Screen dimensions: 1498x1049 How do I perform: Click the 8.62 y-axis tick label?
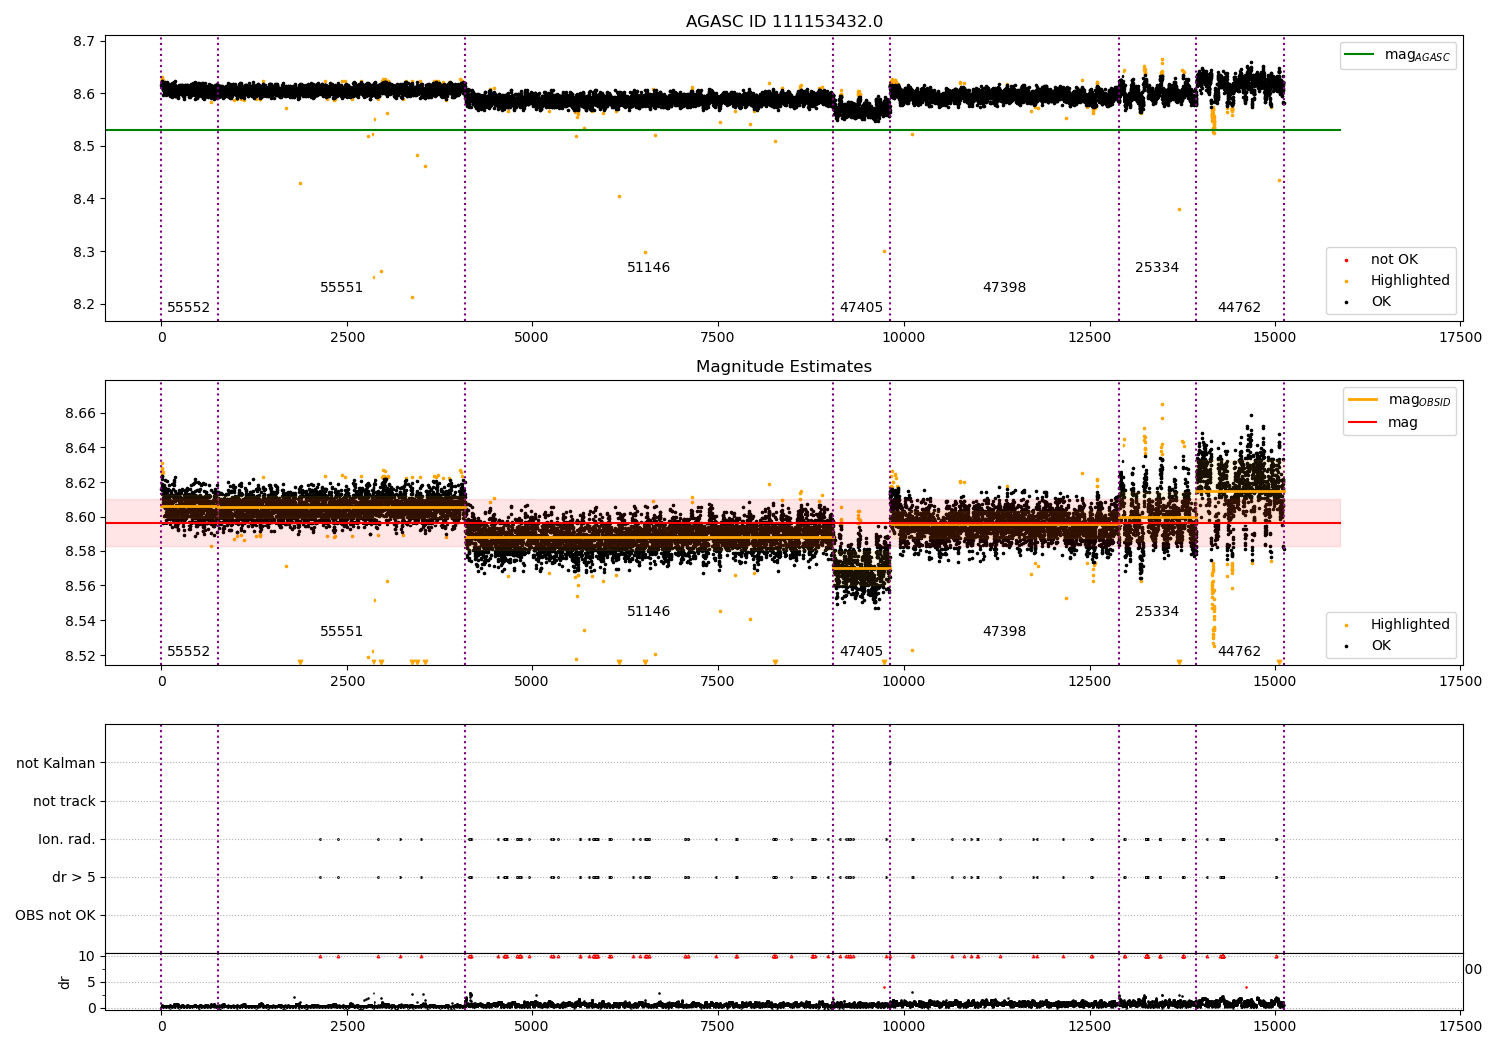(x=80, y=483)
